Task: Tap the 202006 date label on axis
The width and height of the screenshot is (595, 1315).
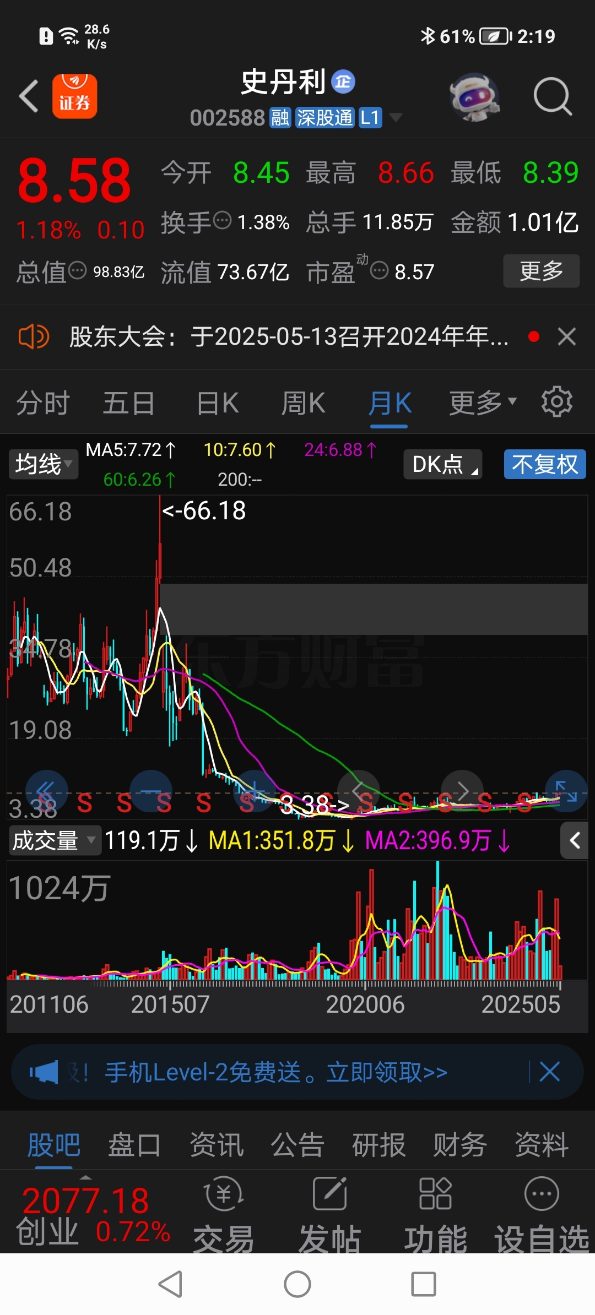Action: pos(365,1004)
